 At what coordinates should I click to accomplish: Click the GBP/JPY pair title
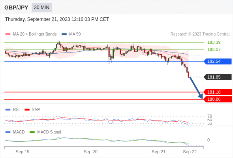16,8
